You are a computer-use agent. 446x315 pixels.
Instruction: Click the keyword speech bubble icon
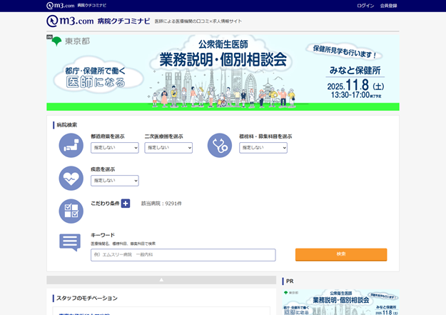tap(70, 242)
